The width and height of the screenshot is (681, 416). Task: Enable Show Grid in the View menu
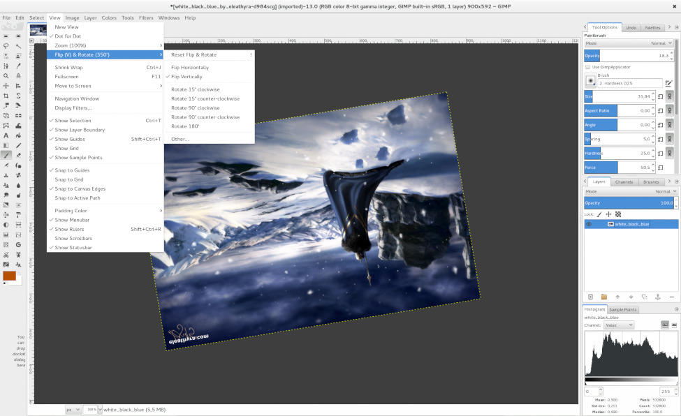pos(66,148)
